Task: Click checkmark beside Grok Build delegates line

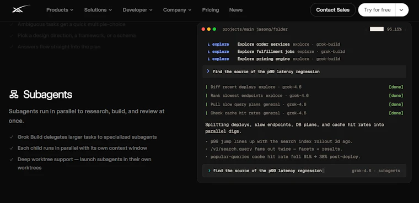Action: (12, 137)
